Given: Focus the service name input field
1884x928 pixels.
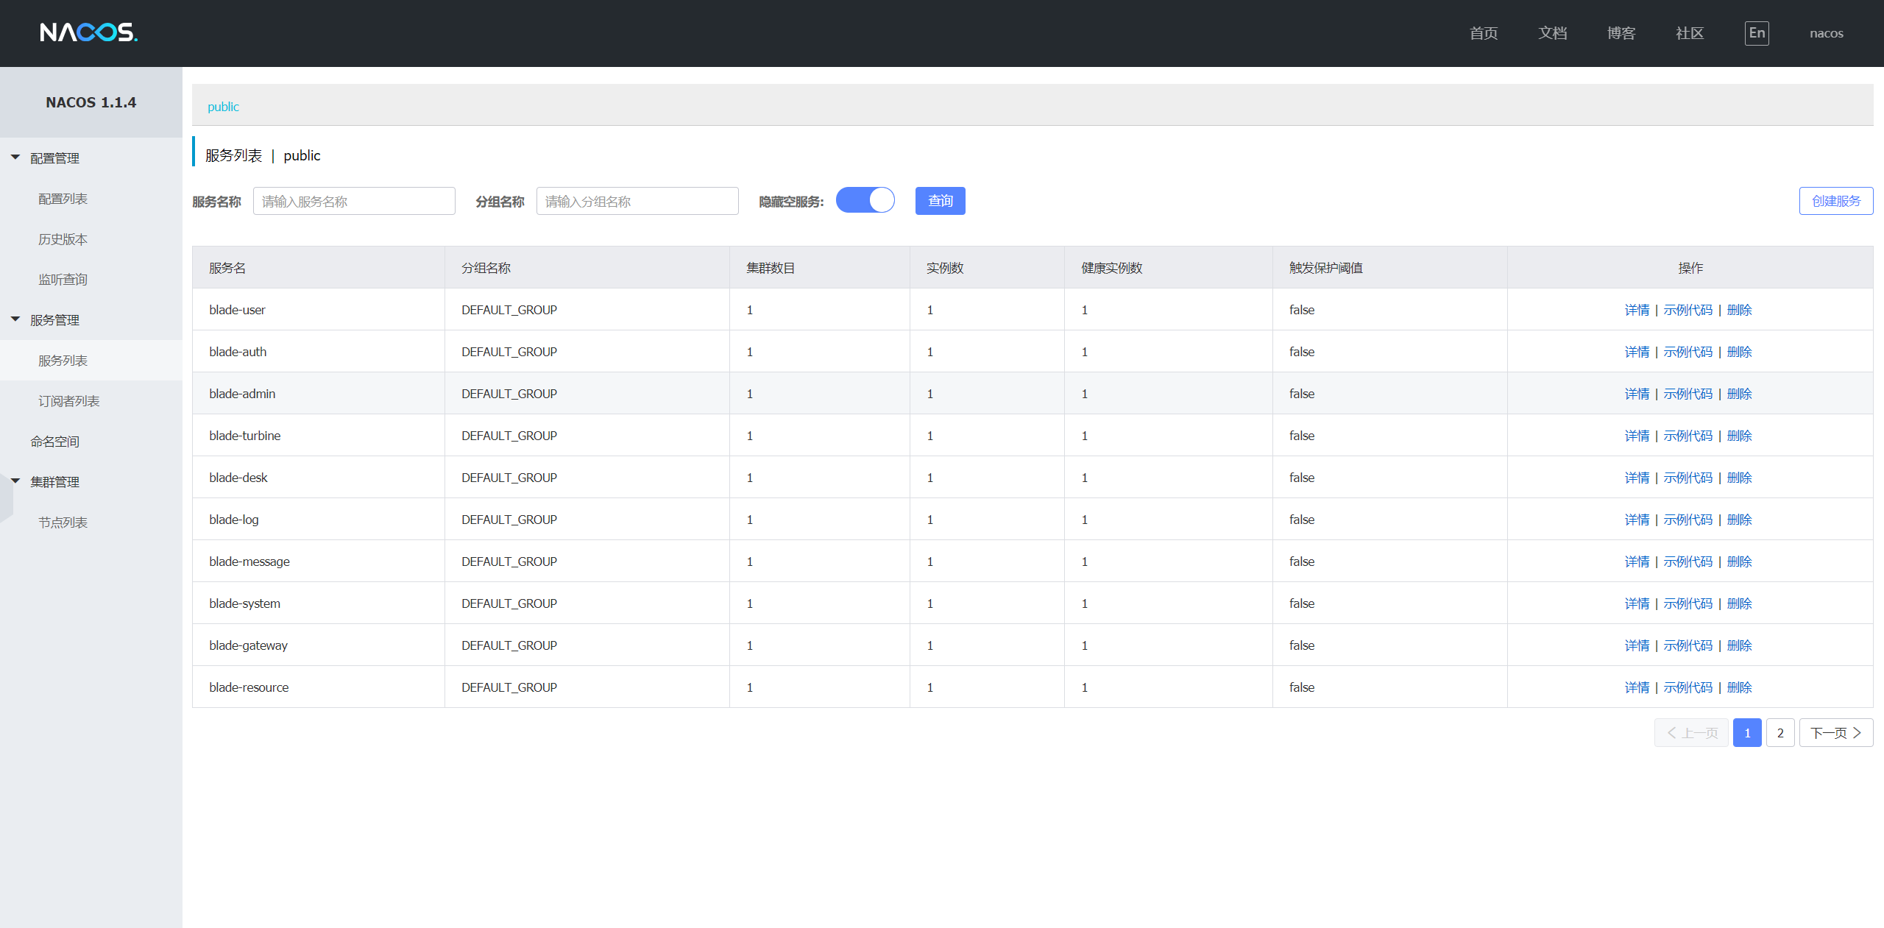Looking at the screenshot, I should coord(354,201).
